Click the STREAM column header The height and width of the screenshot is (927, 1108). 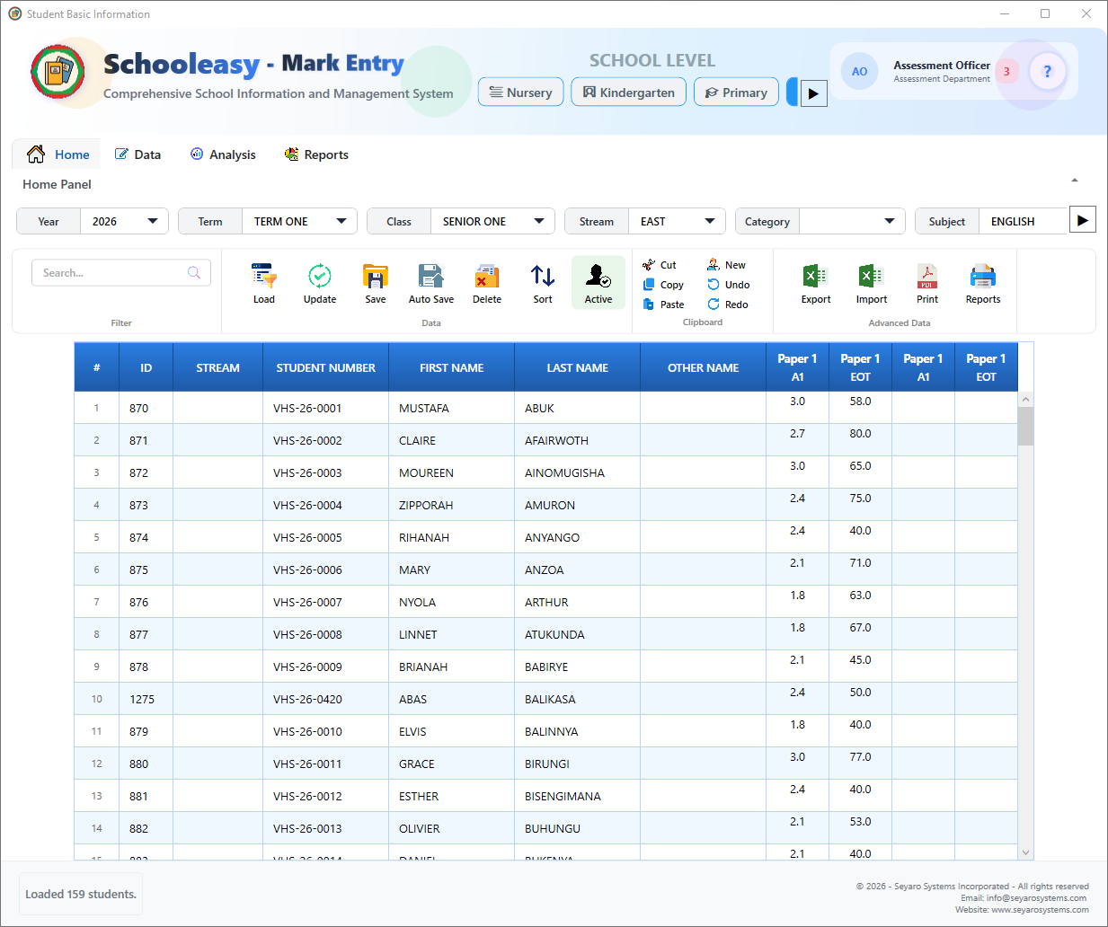coord(218,367)
